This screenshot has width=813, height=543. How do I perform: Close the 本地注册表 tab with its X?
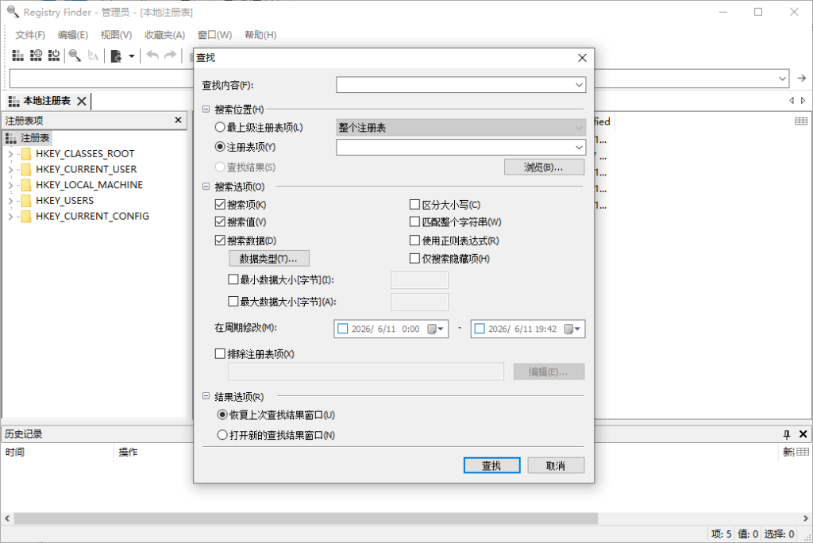pyautogui.click(x=82, y=101)
